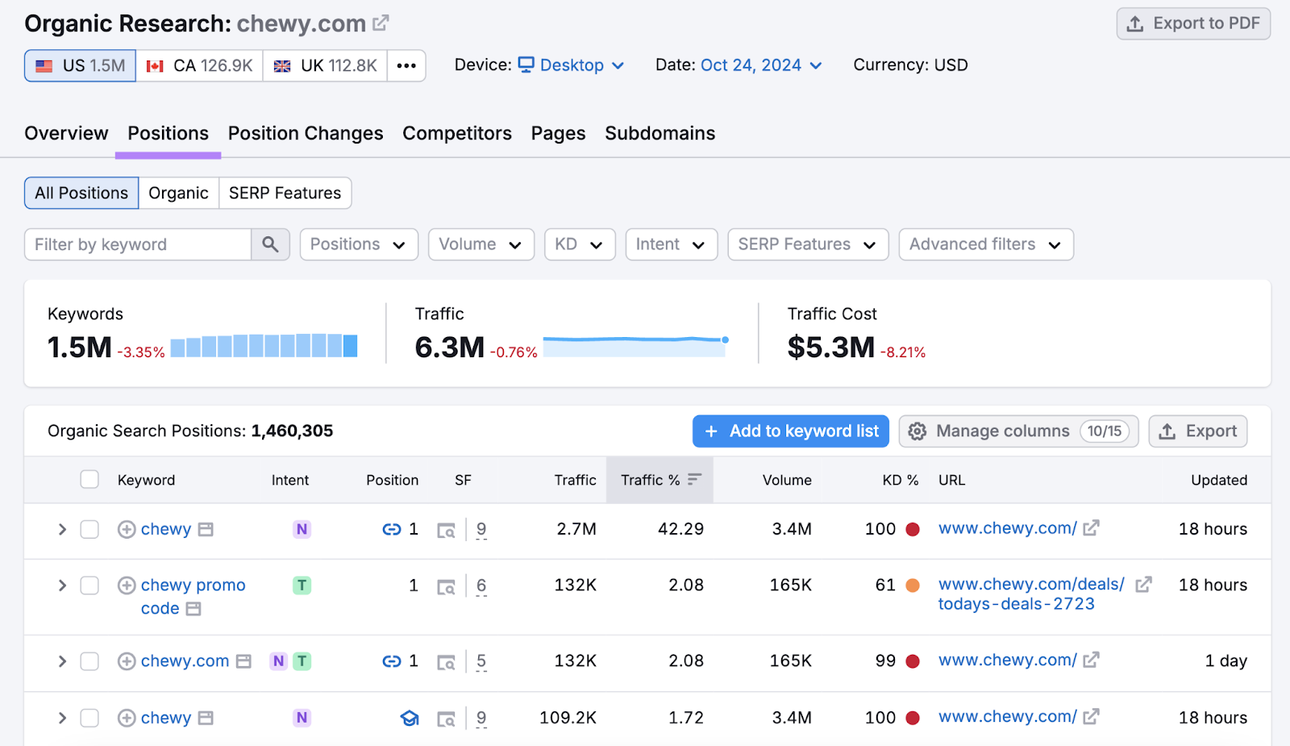Open the Advanced filters dropdown
This screenshot has width=1290, height=746.
[985, 244]
